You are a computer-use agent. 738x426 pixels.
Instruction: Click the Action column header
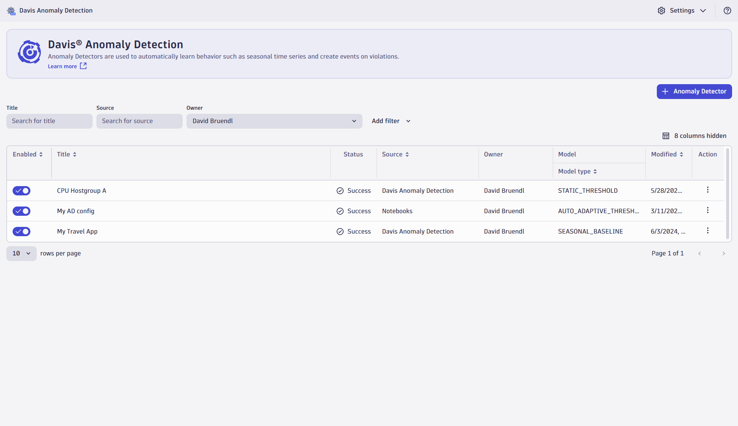click(x=708, y=155)
